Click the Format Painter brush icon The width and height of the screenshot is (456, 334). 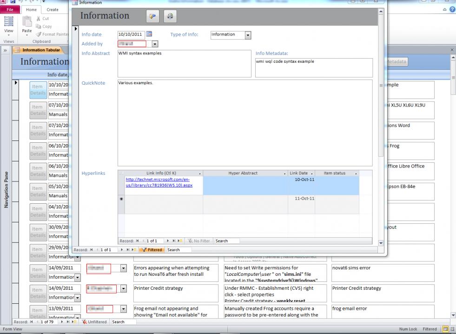[39, 34]
